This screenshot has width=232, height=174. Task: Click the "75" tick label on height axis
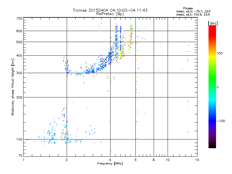[x=20, y=155]
